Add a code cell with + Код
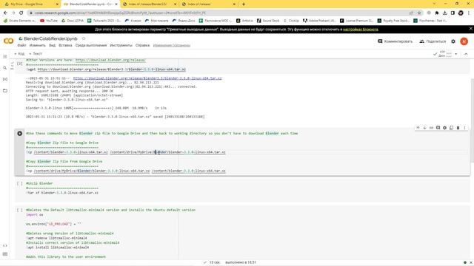Viewport: 474px width, 266px height. coord(20,54)
